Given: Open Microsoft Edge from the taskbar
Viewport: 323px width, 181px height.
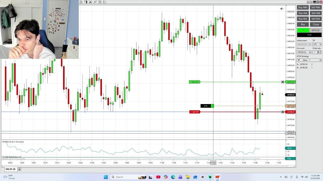Looking at the screenshot, I should click(x=173, y=177).
